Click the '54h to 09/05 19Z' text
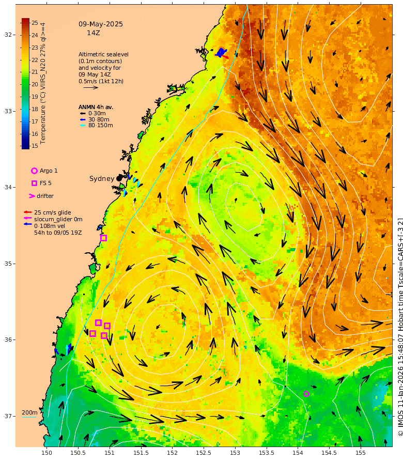The height and width of the screenshot is (460, 403). [x=58, y=233]
